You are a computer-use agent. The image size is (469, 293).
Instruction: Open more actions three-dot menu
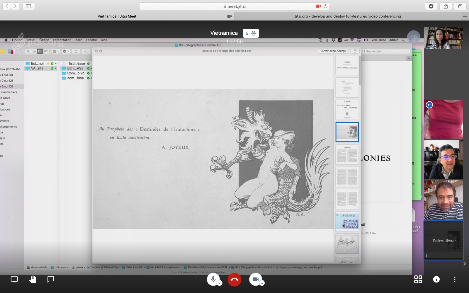[x=454, y=280]
